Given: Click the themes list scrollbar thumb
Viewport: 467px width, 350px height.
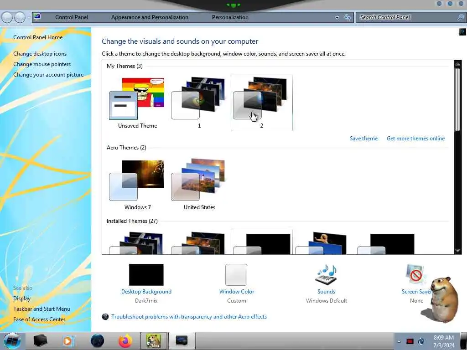Looking at the screenshot, I should [457, 99].
